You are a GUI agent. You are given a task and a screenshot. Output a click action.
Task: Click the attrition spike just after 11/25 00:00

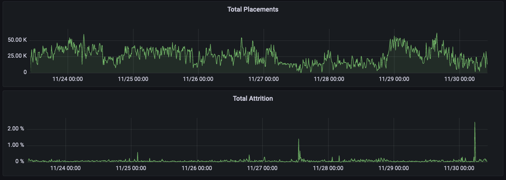(x=137, y=156)
